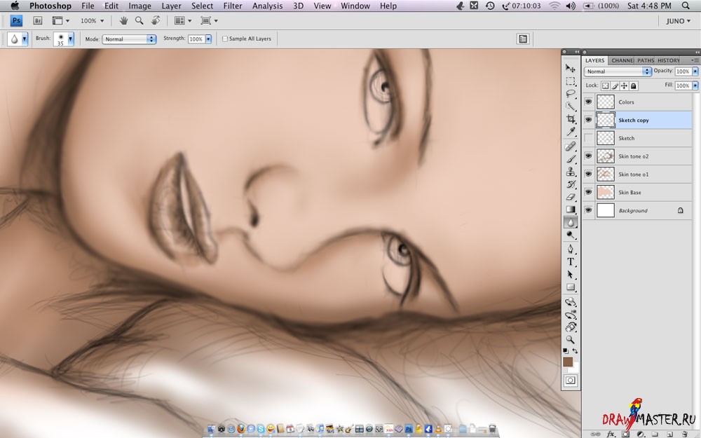This screenshot has width=701, height=438.
Task: Click the Zoom magnifier in the application bar
Action: click(x=139, y=20)
